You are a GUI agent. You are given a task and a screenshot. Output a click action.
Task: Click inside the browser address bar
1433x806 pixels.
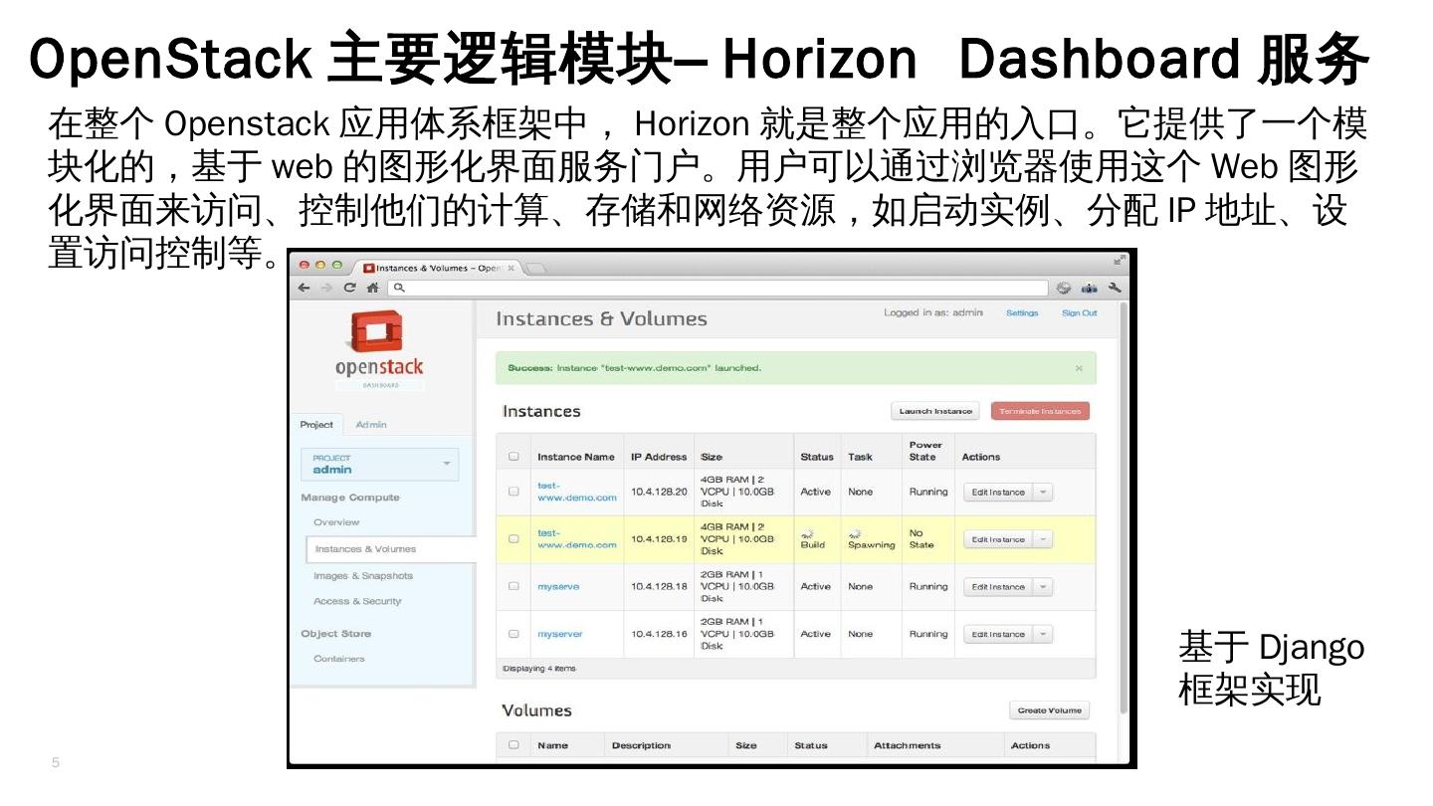coord(716,288)
